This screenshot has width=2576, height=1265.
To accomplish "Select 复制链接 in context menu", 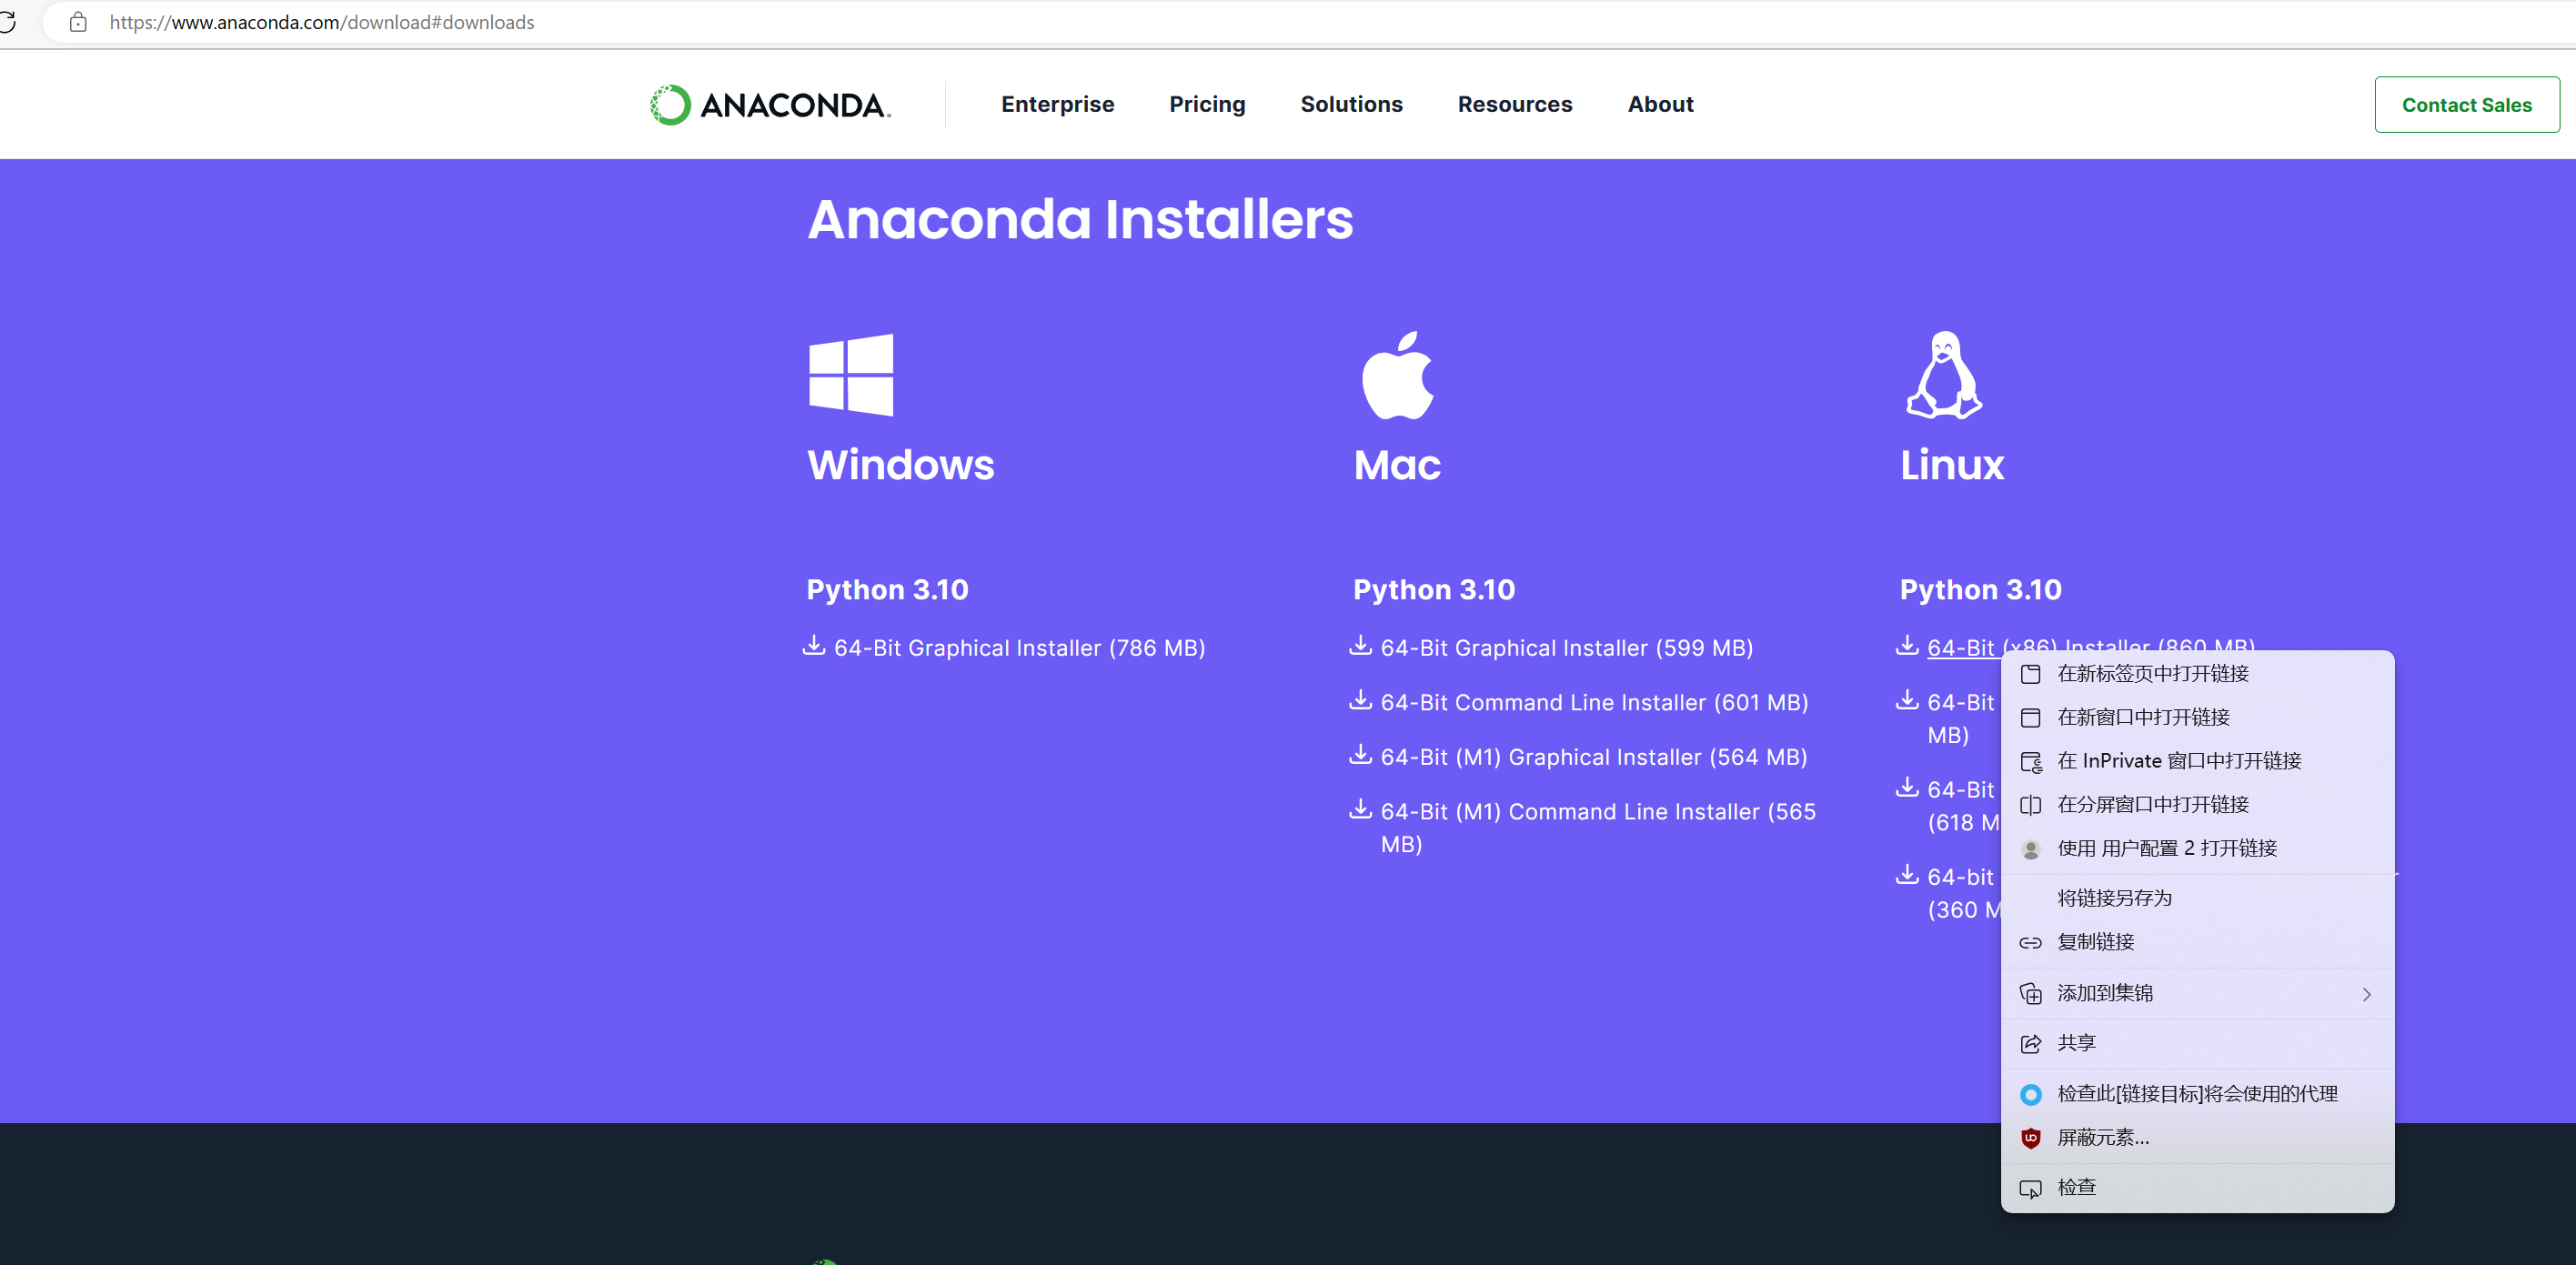I will [2197, 942].
